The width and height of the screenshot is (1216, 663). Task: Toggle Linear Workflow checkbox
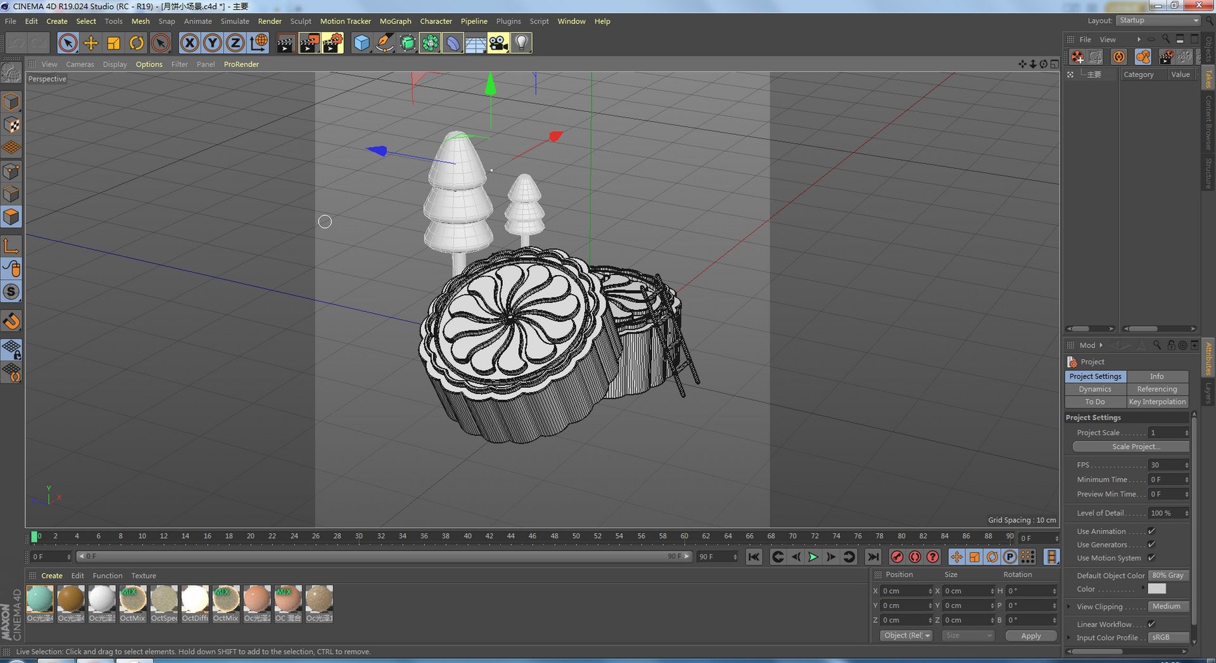tap(1151, 624)
